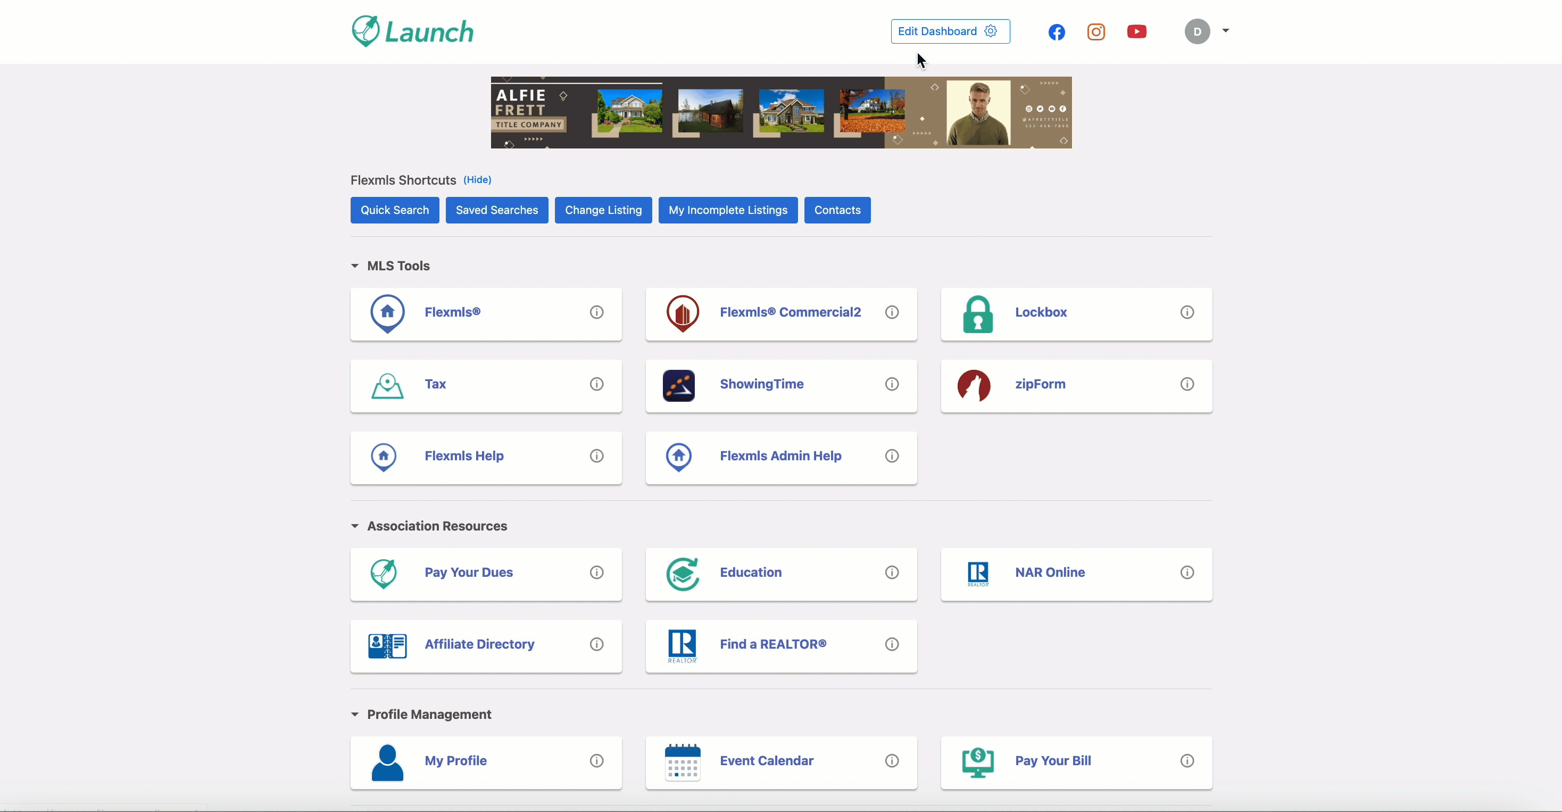Open the YouTube icon in header

coord(1136,31)
